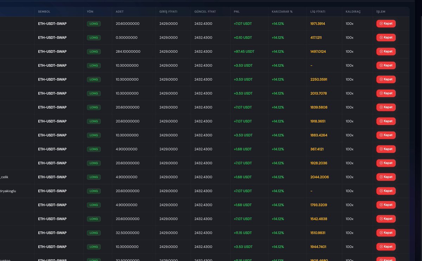Click the LONG badge on the 284.10000000 row
The width and height of the screenshot is (422, 261).
pyautogui.click(x=94, y=52)
